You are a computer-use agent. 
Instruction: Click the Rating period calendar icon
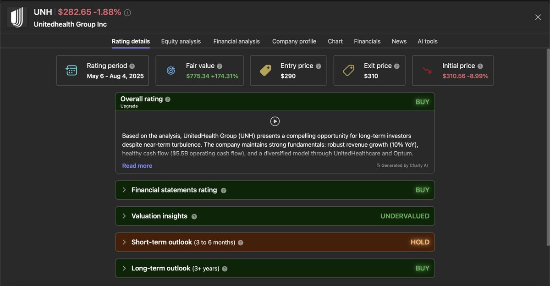pos(71,71)
